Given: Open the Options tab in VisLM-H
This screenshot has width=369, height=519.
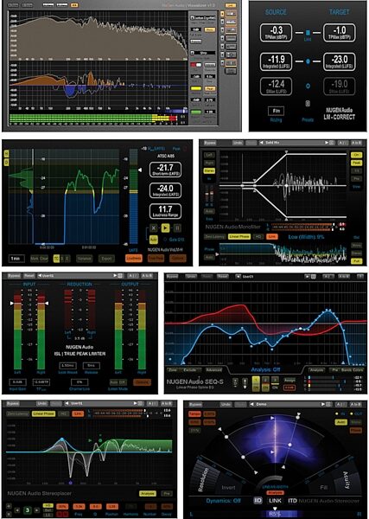Looking at the screenshot, I should pos(178,258).
